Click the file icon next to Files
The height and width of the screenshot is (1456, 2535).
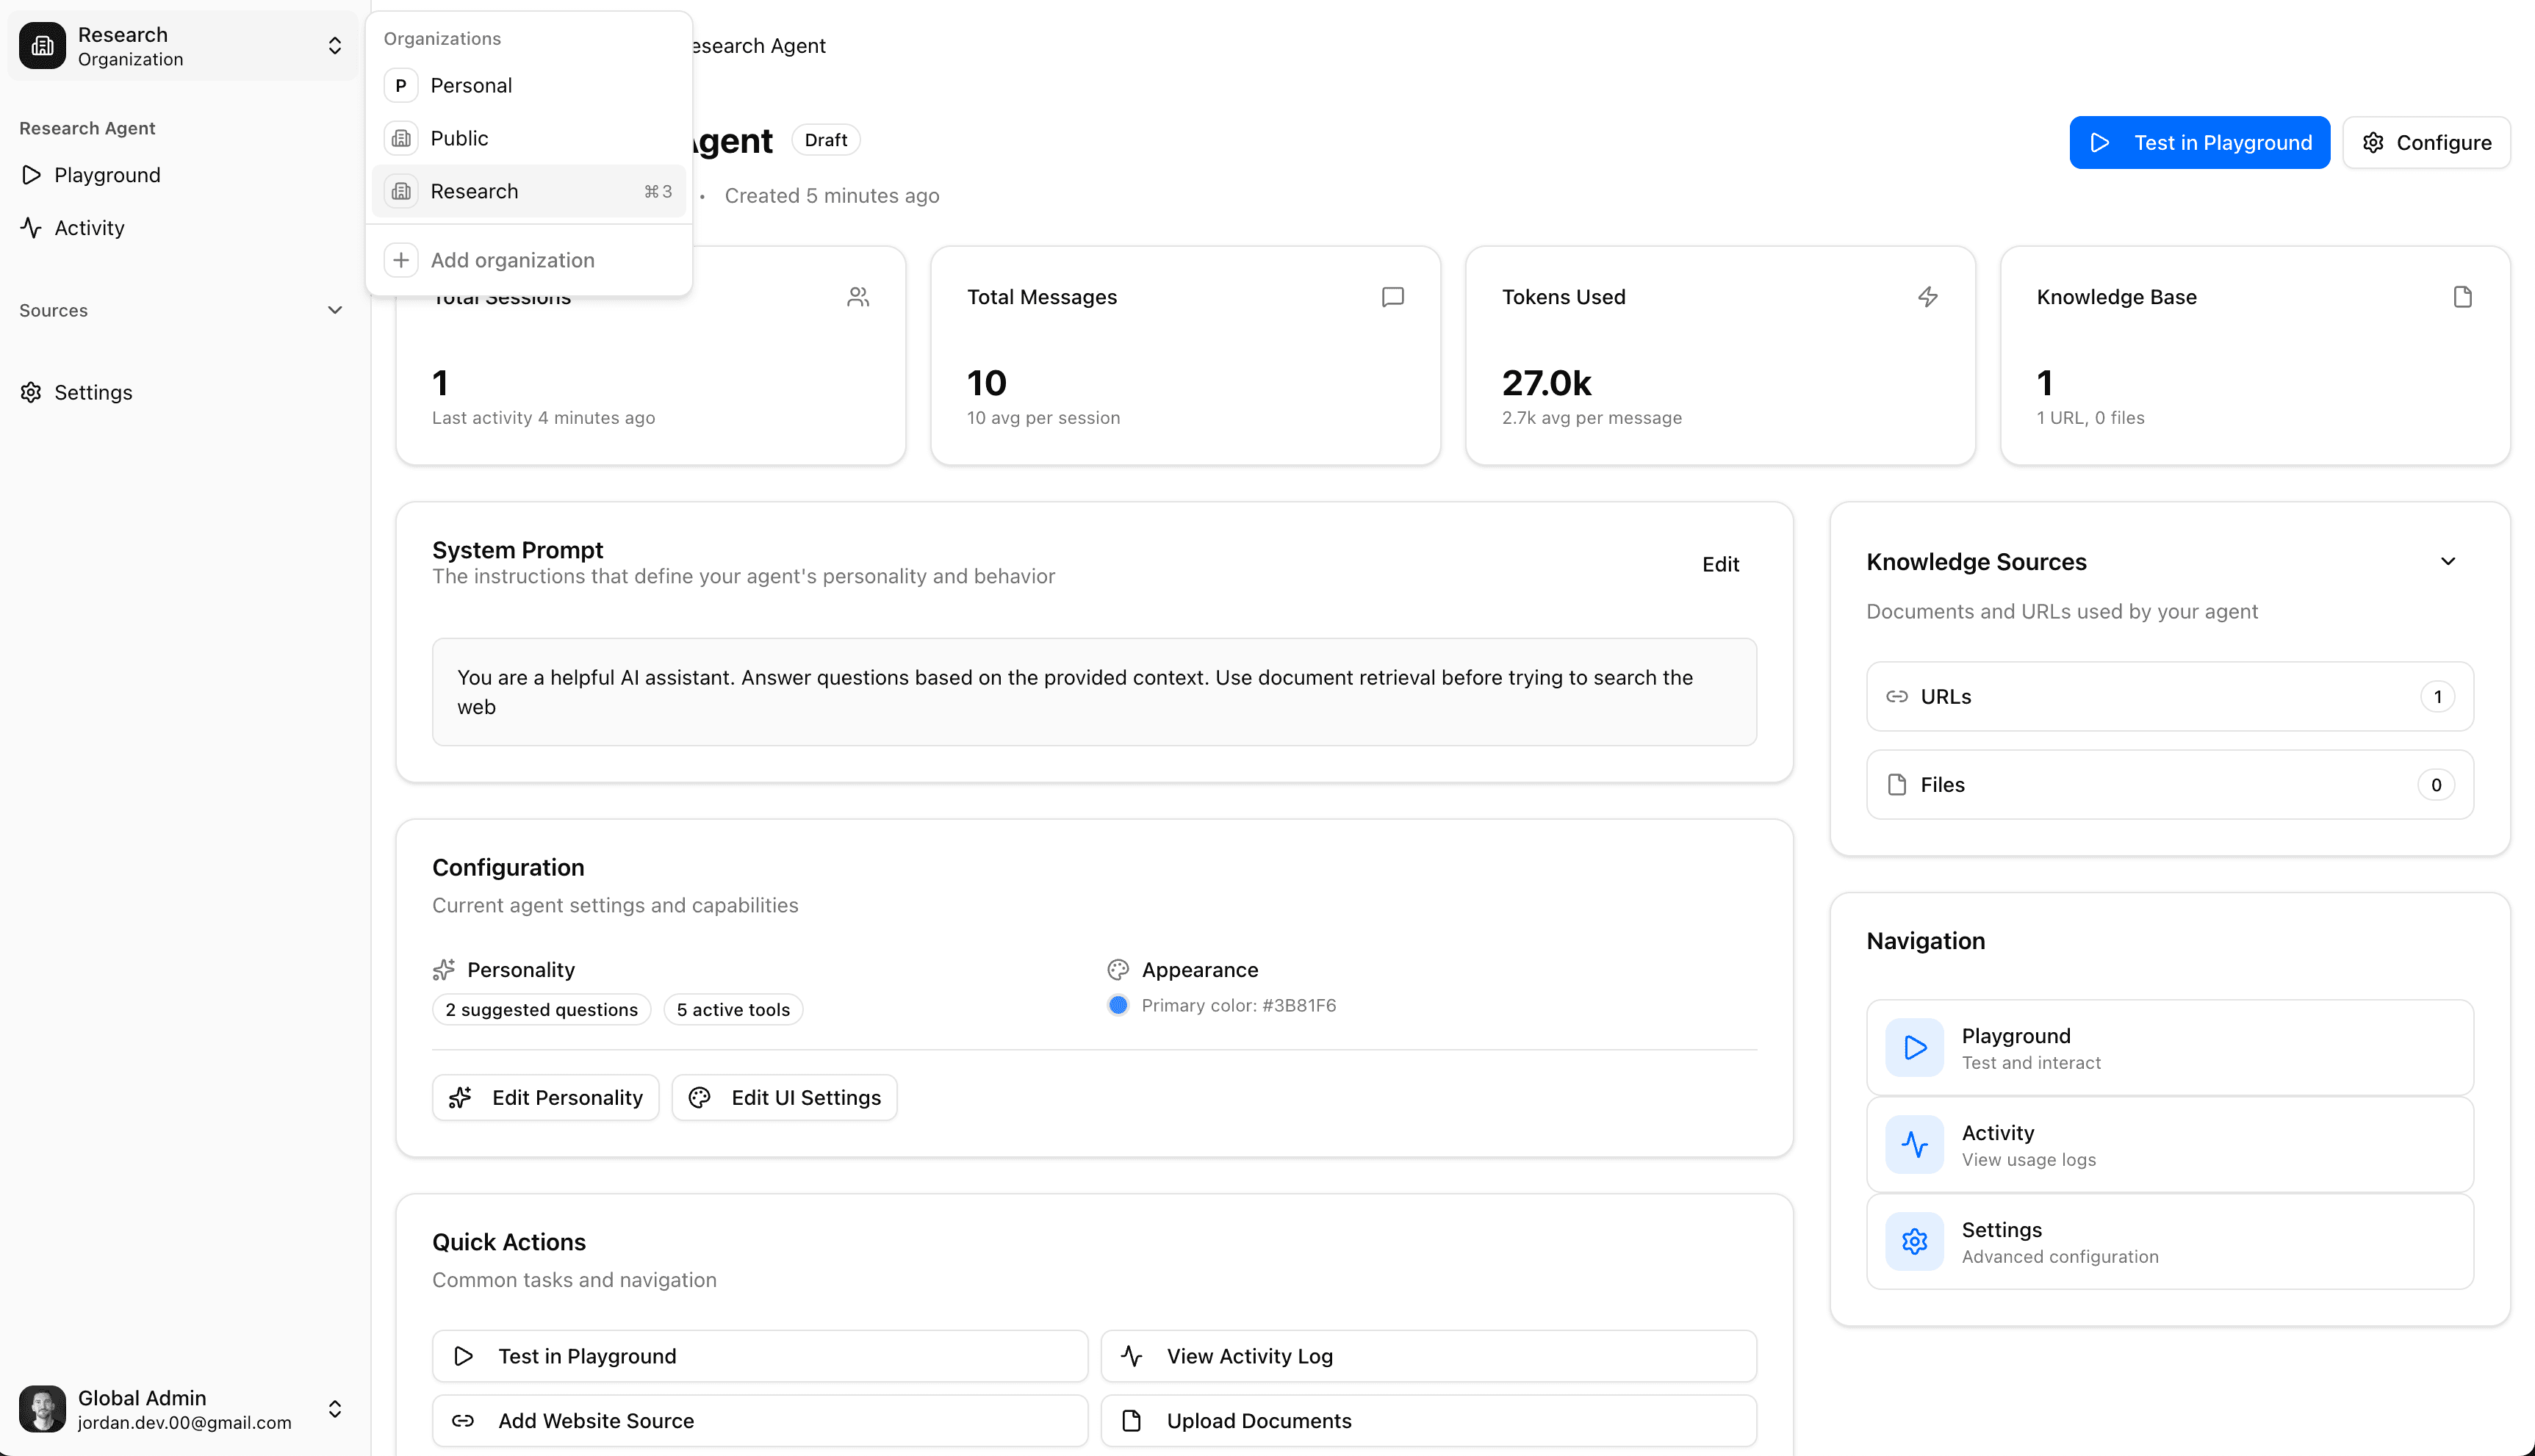click(x=1897, y=784)
